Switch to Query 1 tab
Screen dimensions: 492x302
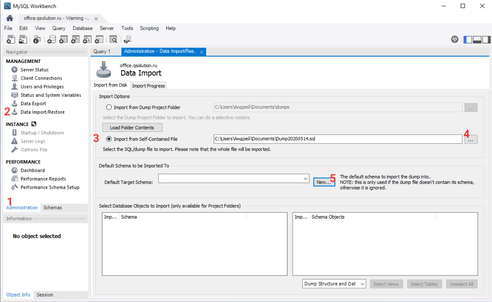pos(102,52)
